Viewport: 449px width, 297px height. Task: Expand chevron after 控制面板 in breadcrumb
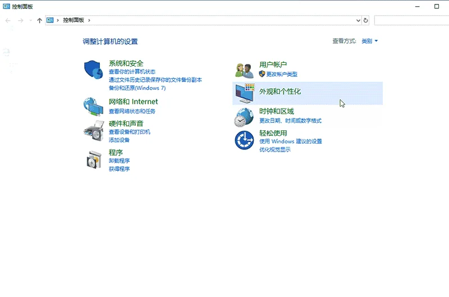click(89, 20)
